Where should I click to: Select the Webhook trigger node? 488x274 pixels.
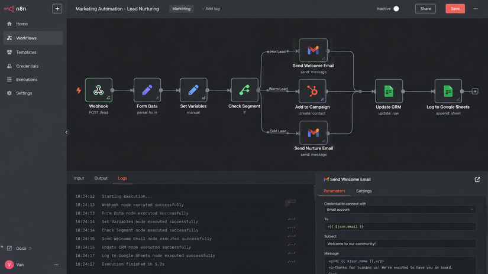pos(99,90)
